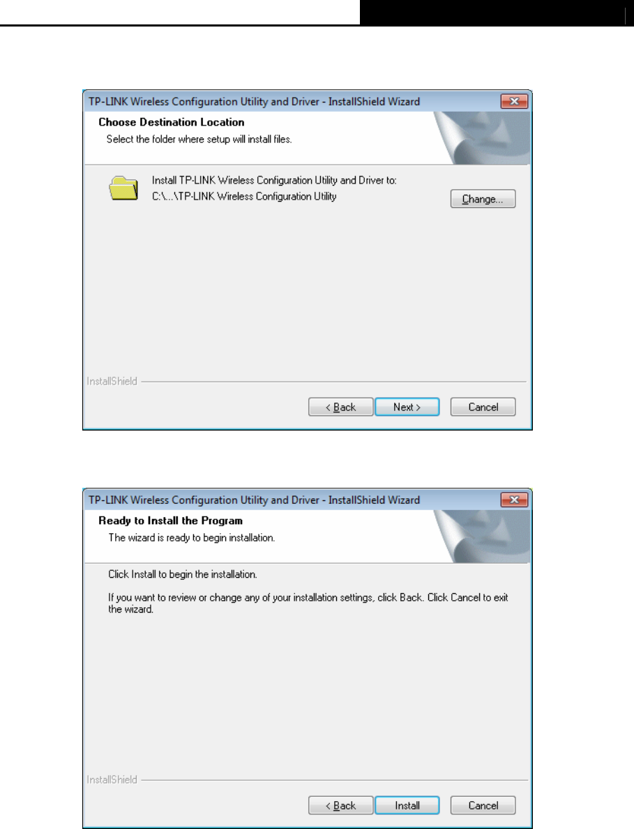Click banner graphic in Choose Destination Location header
Screen dimensions: 634x829
(x=481, y=138)
